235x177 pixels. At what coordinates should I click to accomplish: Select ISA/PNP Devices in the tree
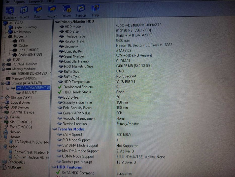[23, 112]
